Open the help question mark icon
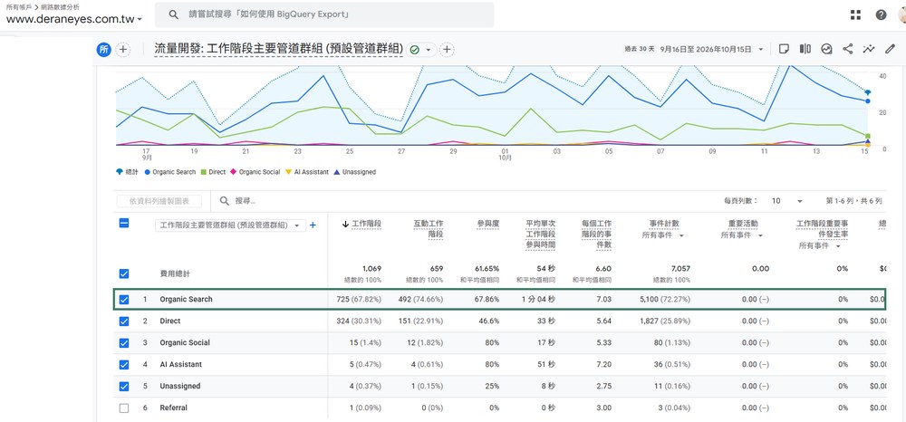Viewport: 906px width, 422px height. click(x=881, y=15)
